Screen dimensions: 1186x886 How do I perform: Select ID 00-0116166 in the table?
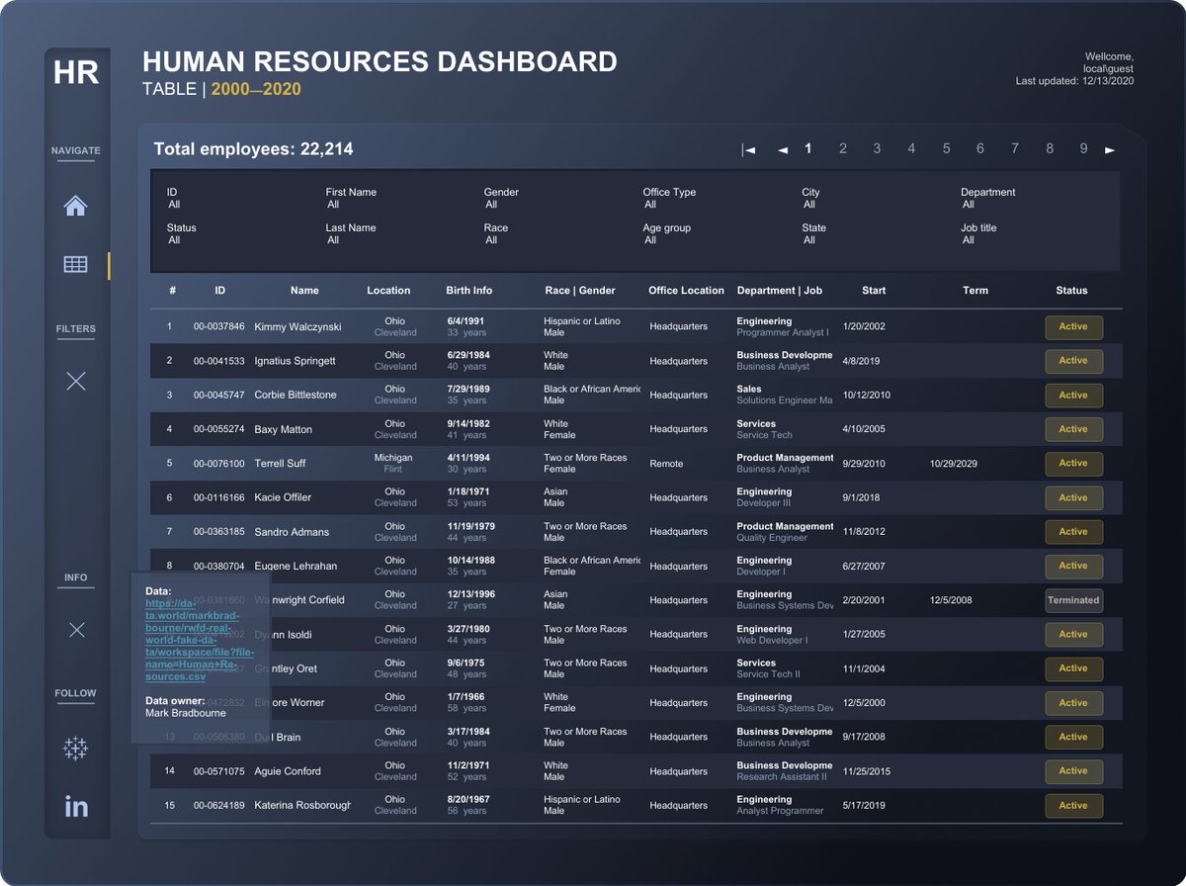(x=218, y=498)
